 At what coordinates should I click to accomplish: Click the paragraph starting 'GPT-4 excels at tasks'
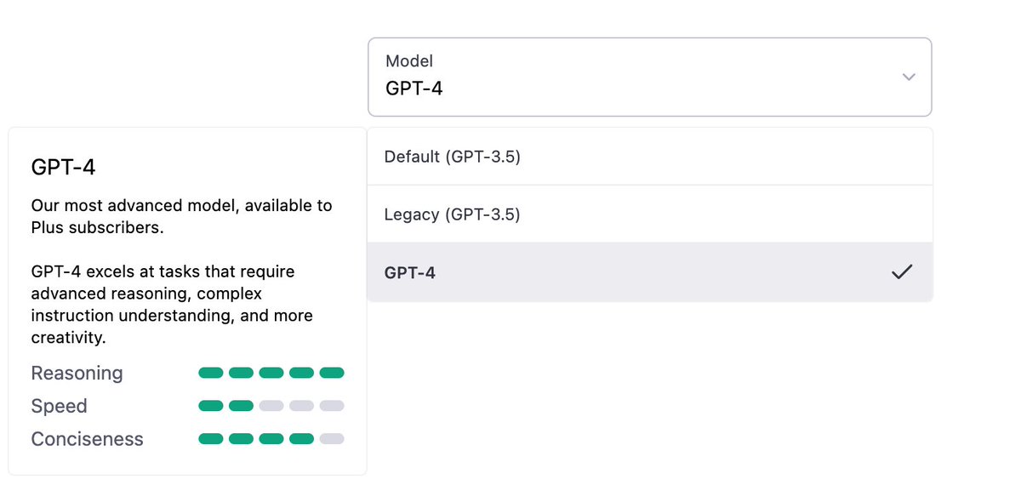click(172, 305)
